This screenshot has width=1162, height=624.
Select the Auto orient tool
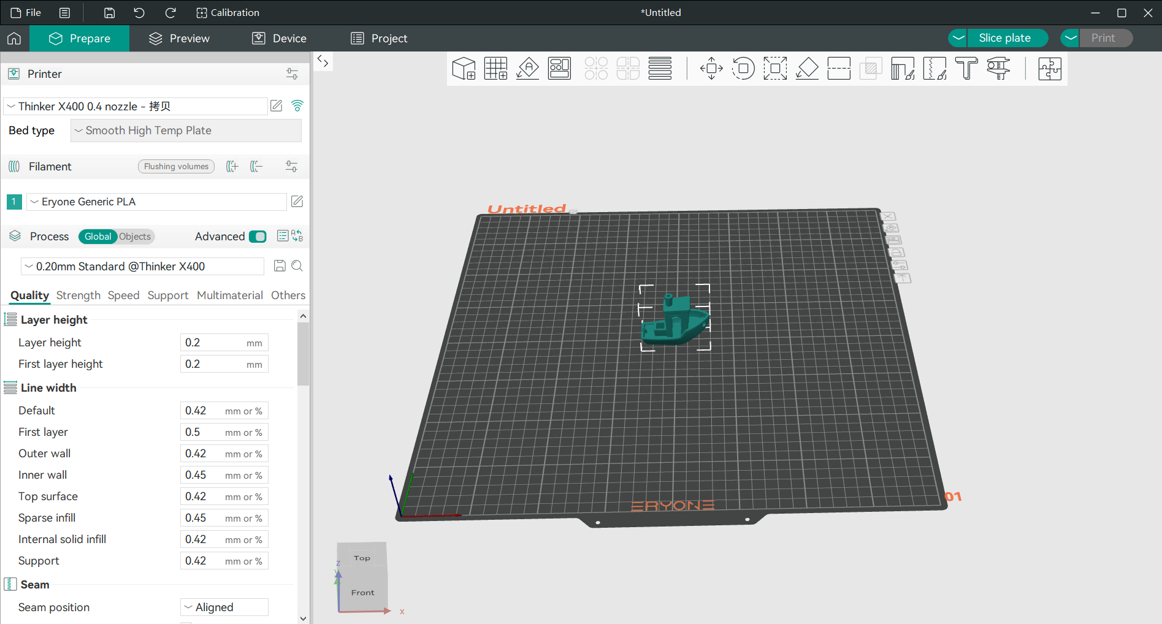click(x=528, y=69)
